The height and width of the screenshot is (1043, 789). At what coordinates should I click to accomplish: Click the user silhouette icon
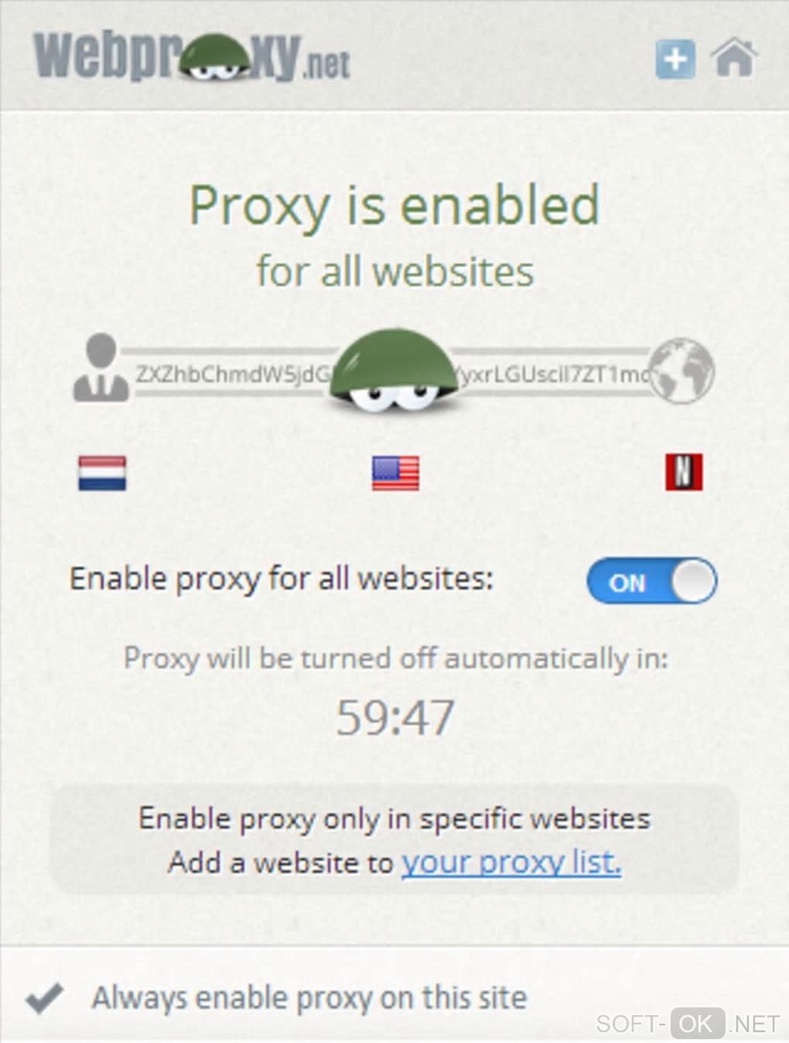click(x=101, y=368)
